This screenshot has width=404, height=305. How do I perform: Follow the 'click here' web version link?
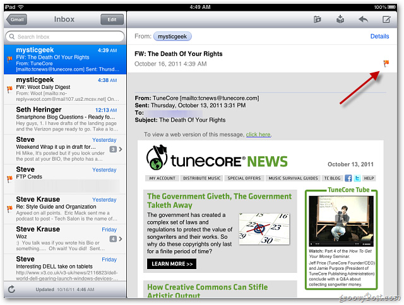click(x=258, y=134)
